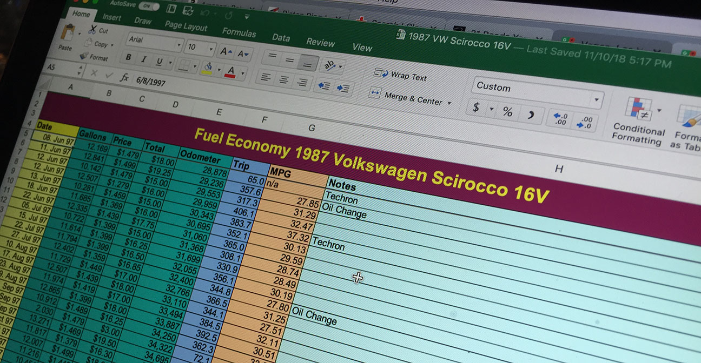Toggle Italic formatting

[144, 60]
